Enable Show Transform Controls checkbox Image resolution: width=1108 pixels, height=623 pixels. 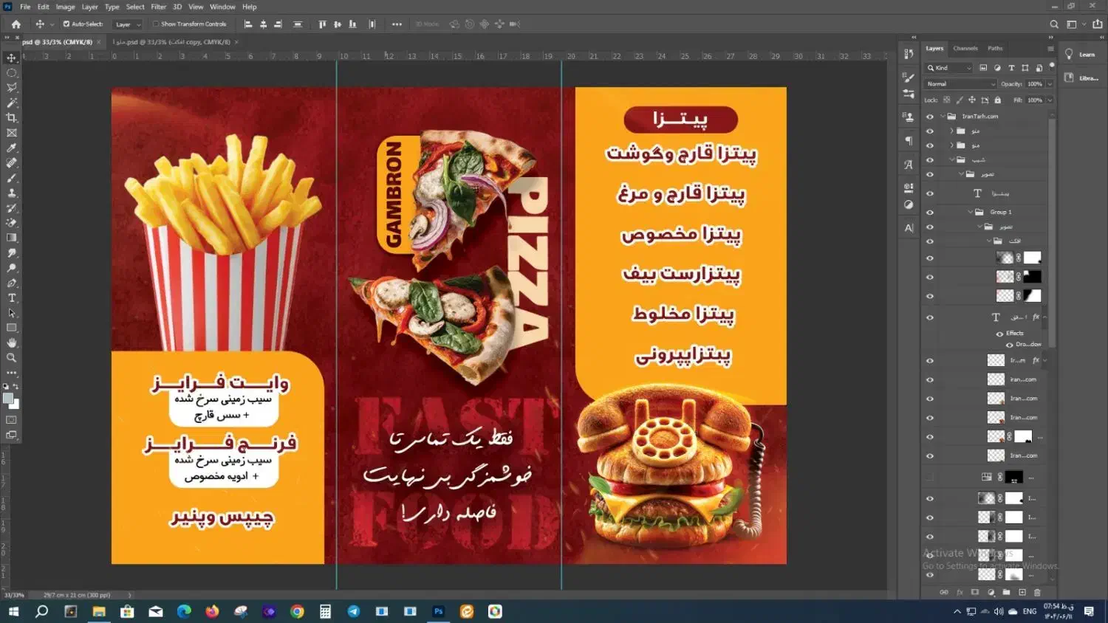[x=156, y=24]
